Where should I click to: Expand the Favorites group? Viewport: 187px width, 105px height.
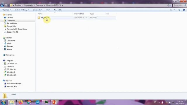click(x=9, y=15)
